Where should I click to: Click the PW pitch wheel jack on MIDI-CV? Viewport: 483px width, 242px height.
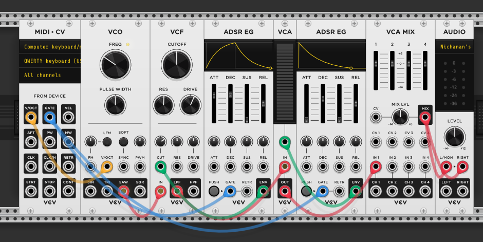pos(50,142)
